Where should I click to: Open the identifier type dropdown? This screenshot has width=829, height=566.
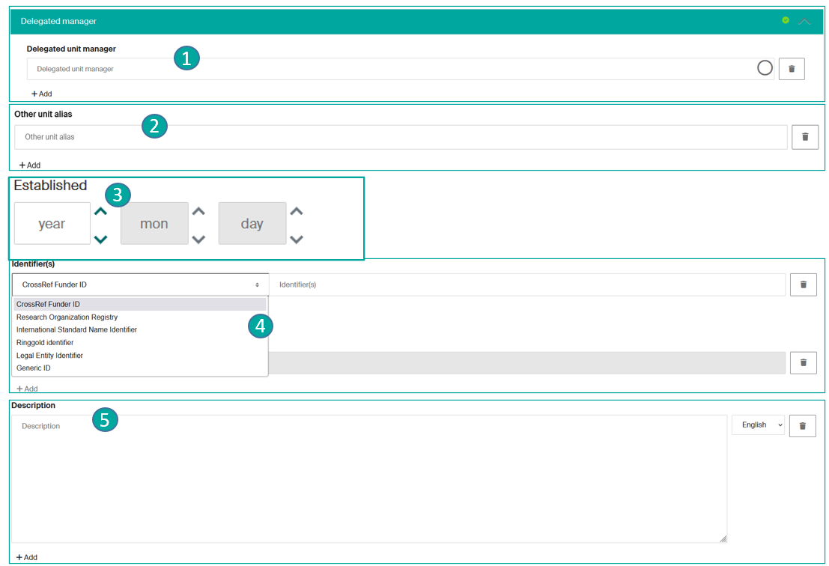click(140, 284)
